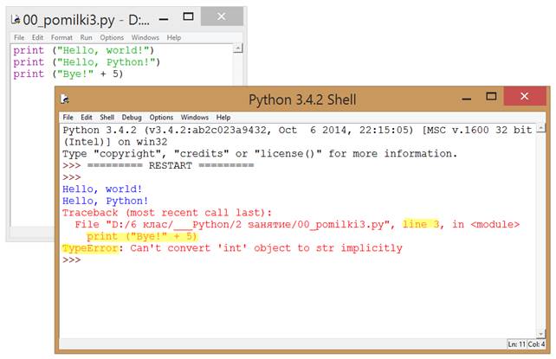Viewport: 556px width, 359px height.
Task: Open the editor window's File menu
Action: 19,37
